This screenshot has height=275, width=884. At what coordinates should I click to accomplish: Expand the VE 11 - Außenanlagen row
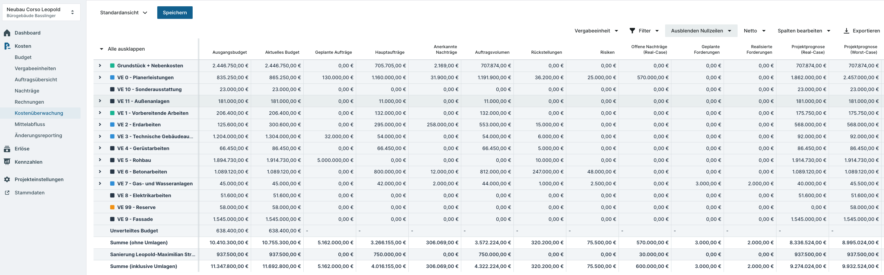pos(100,101)
